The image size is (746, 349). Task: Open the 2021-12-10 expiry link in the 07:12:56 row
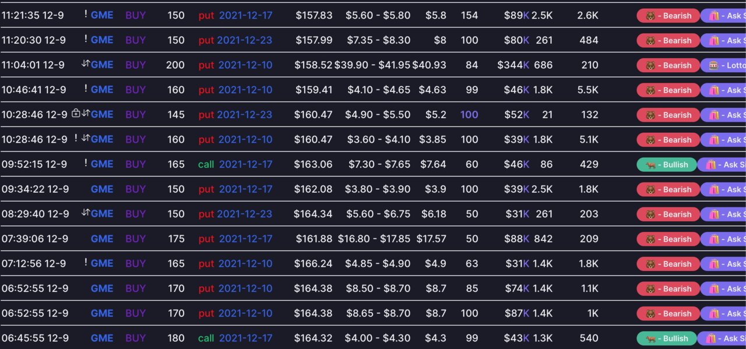[x=245, y=263]
